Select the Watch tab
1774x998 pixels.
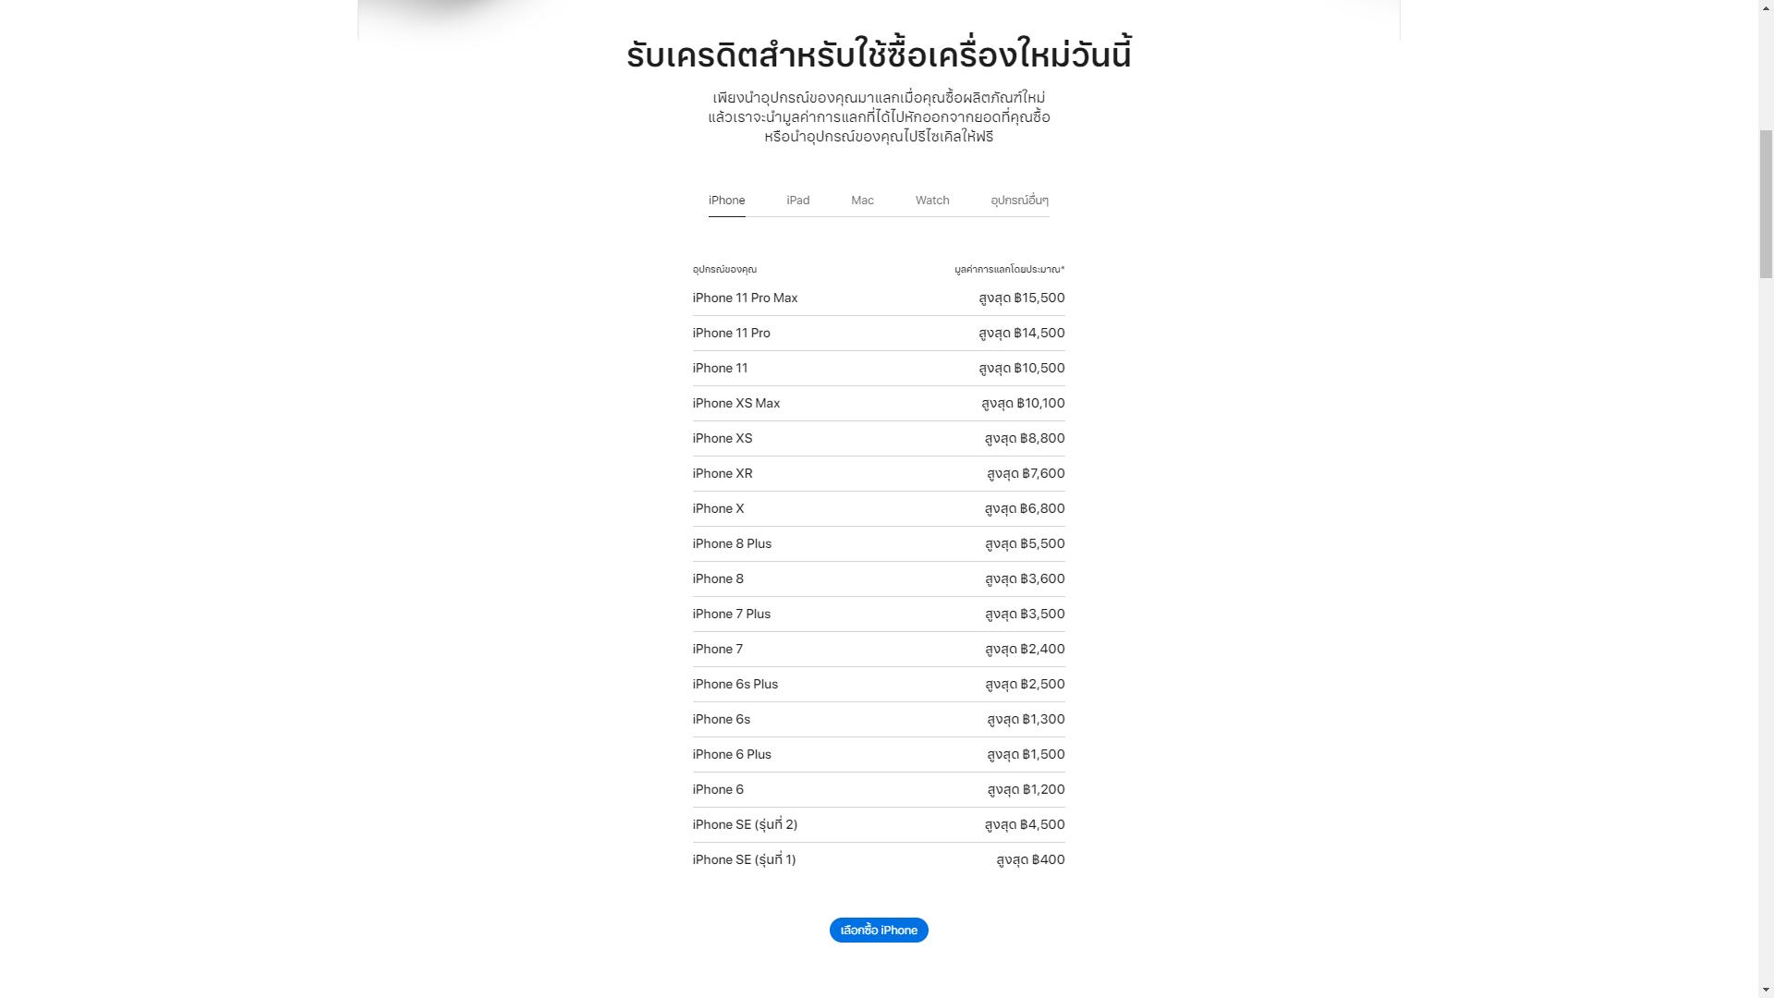click(x=932, y=201)
